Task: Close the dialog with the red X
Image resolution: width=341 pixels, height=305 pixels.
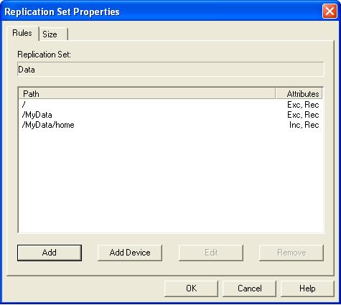Action: coord(330,11)
